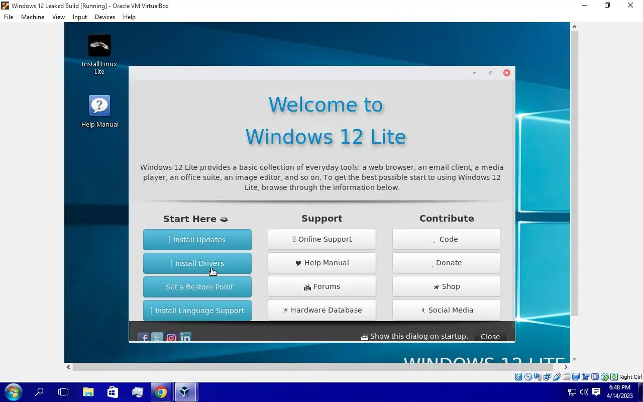Switch to VirtualBox taskbar icon
643x402 pixels.
pos(185,392)
